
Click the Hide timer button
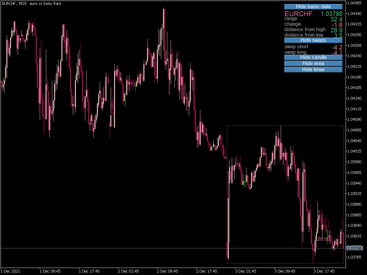click(313, 70)
